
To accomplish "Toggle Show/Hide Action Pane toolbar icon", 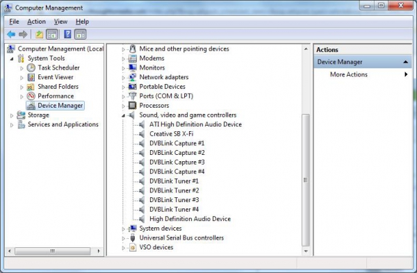I will (81, 34).
